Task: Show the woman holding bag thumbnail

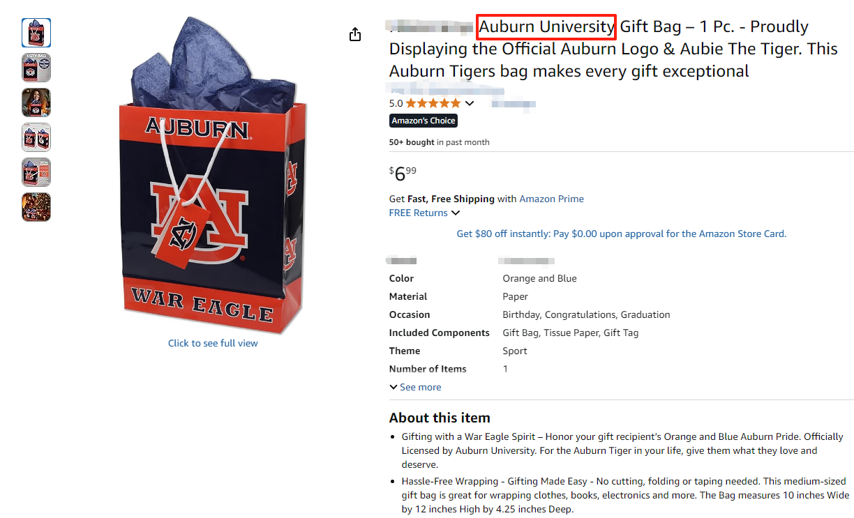Action: [36, 102]
